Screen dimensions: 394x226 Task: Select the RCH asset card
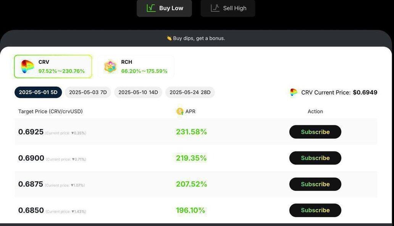pos(136,66)
